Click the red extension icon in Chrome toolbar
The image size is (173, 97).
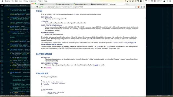(x=138, y=7)
